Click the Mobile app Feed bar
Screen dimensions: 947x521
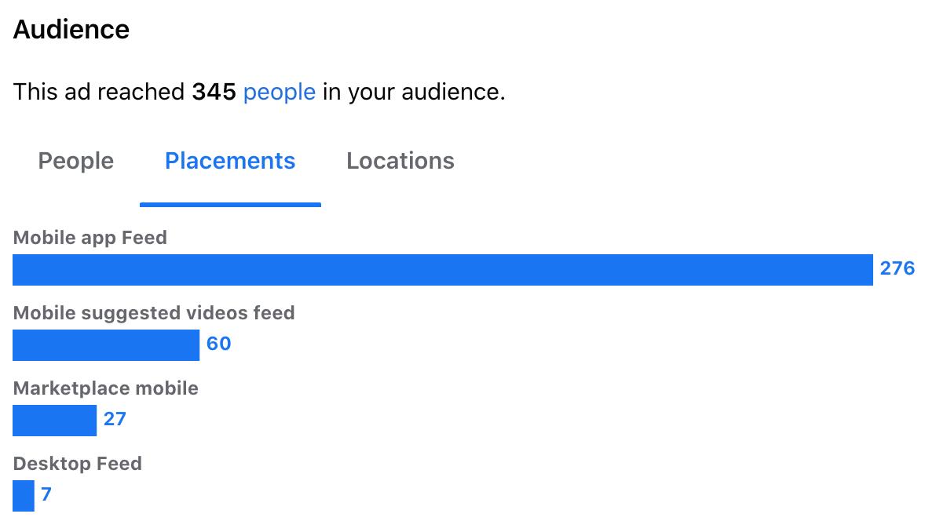(443, 269)
